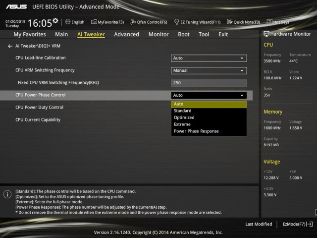This screenshot has width=317, height=238.
Task: Choose Auto in the open dropdown list
Action: coord(209,104)
